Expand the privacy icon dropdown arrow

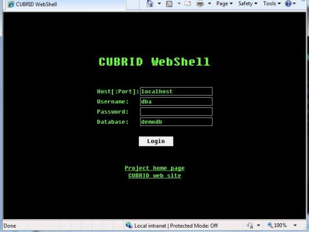[258, 225]
